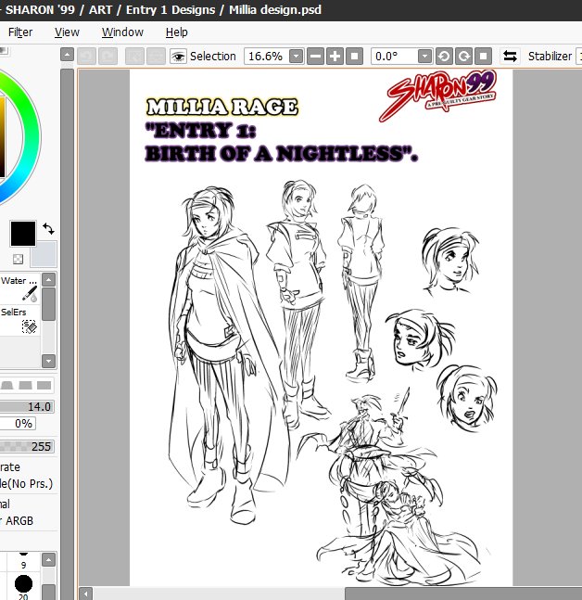Choose the rounded trapezoid brush edge shape
Viewport: 582px width, 600px height.
tap(6, 385)
